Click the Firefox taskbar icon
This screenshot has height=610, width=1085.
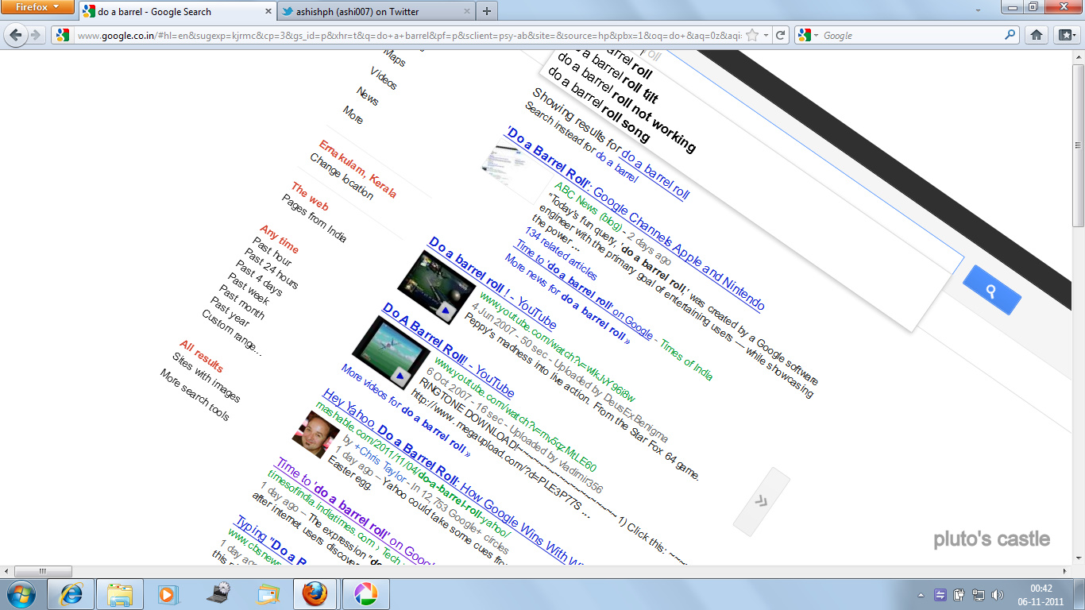click(315, 594)
